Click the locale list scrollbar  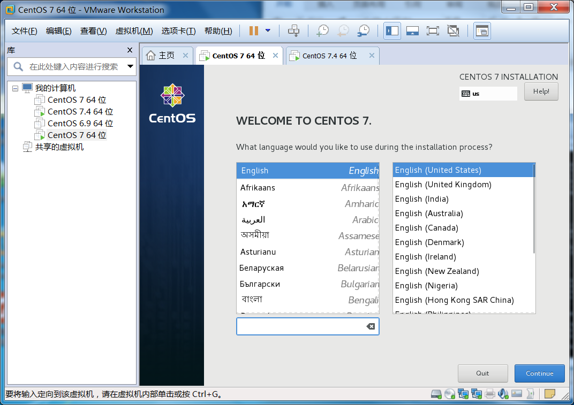[534, 209]
